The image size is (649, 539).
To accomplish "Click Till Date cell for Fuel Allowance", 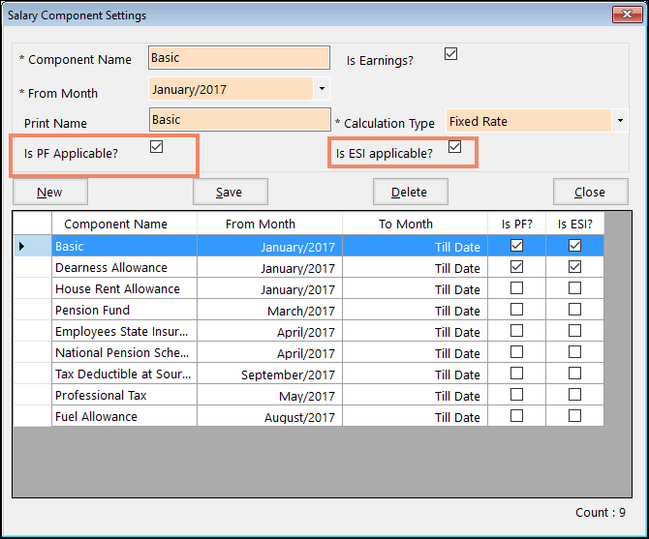I will [415, 416].
